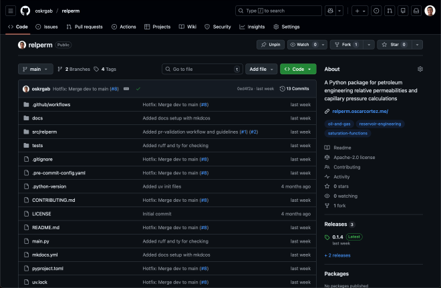Image resolution: width=441 pixels, height=288 pixels.
Task: Click the reservoir-engineering topic tag
Action: pyautogui.click(x=380, y=124)
